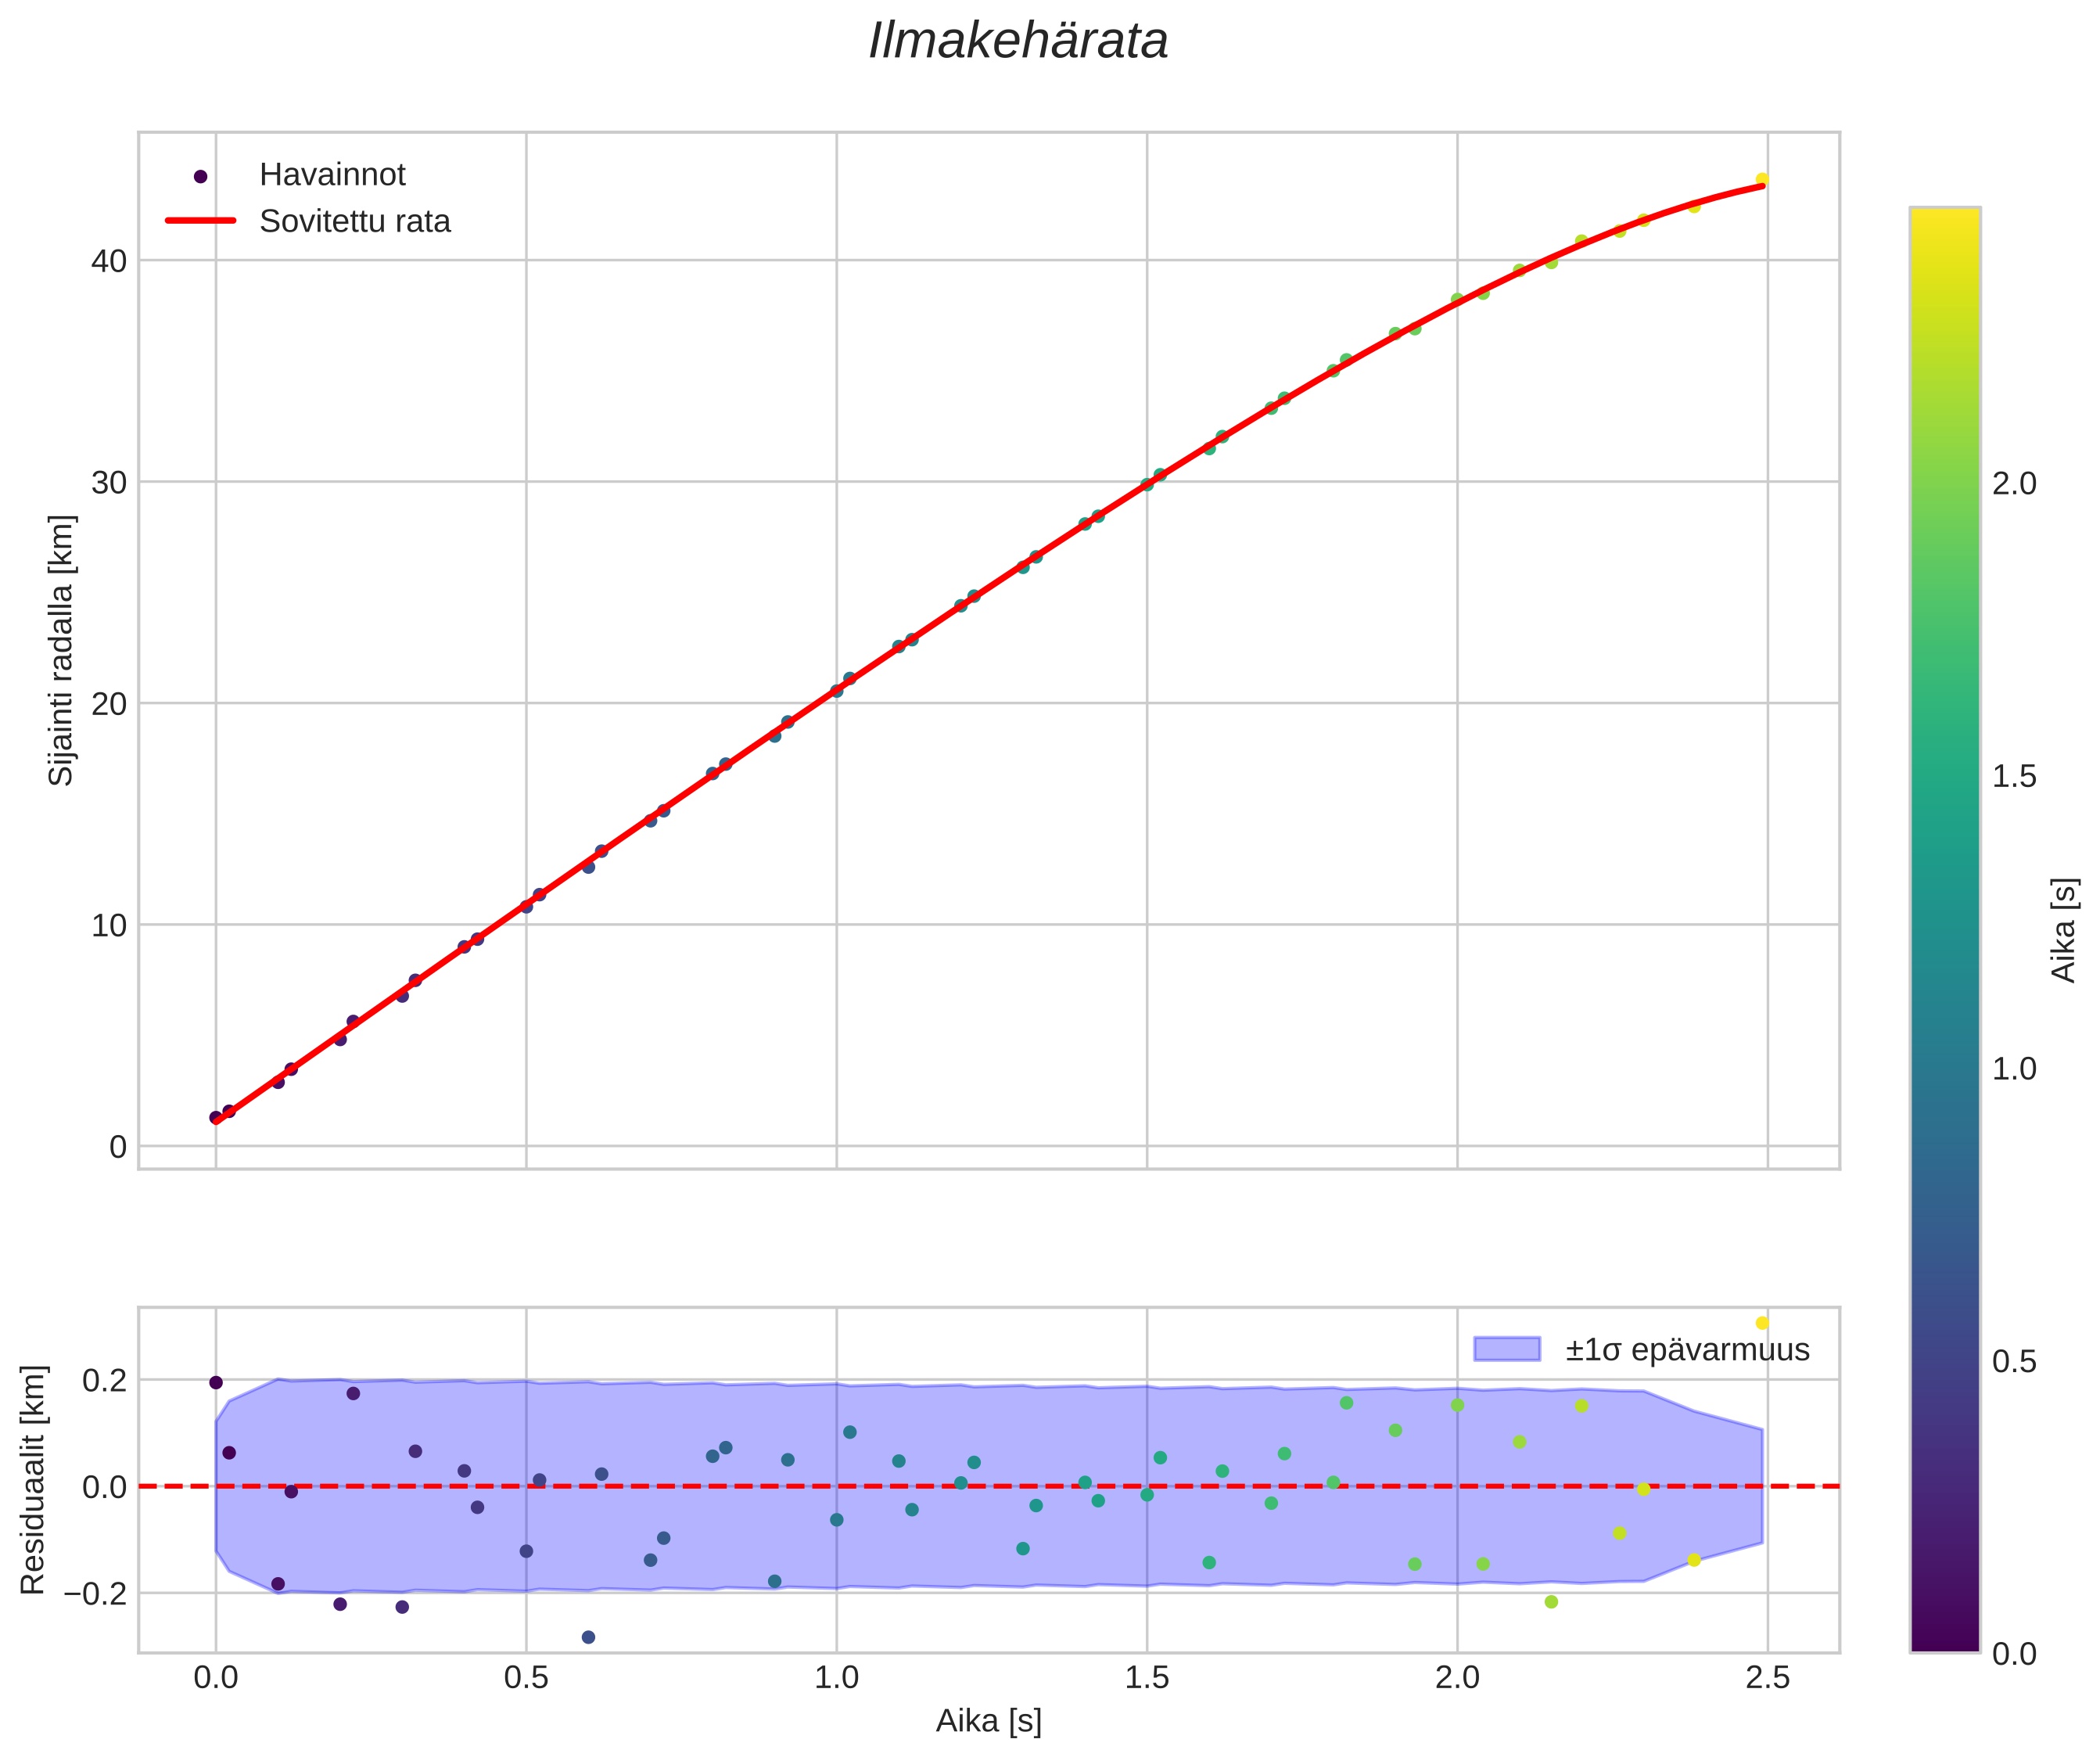Click the topmost yellow data point
Image resolution: width=2100 pixels, height=1757 pixels.
click(x=1762, y=180)
